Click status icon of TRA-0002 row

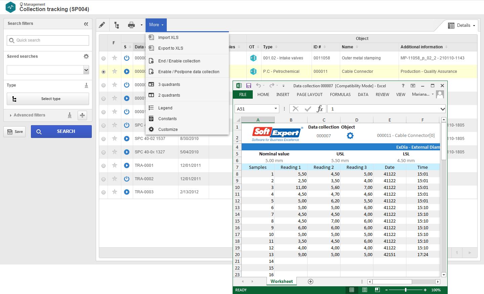pos(127,179)
